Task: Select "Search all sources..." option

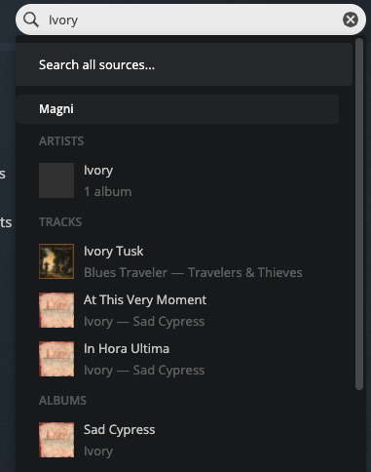Action: (x=184, y=64)
